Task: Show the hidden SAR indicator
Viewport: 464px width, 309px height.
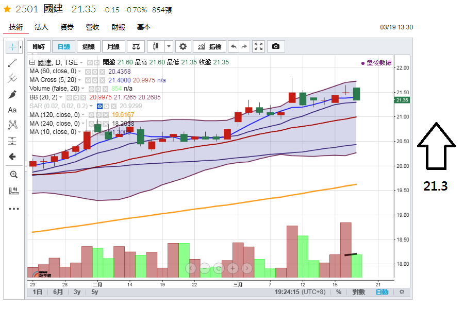Action: (x=100, y=106)
